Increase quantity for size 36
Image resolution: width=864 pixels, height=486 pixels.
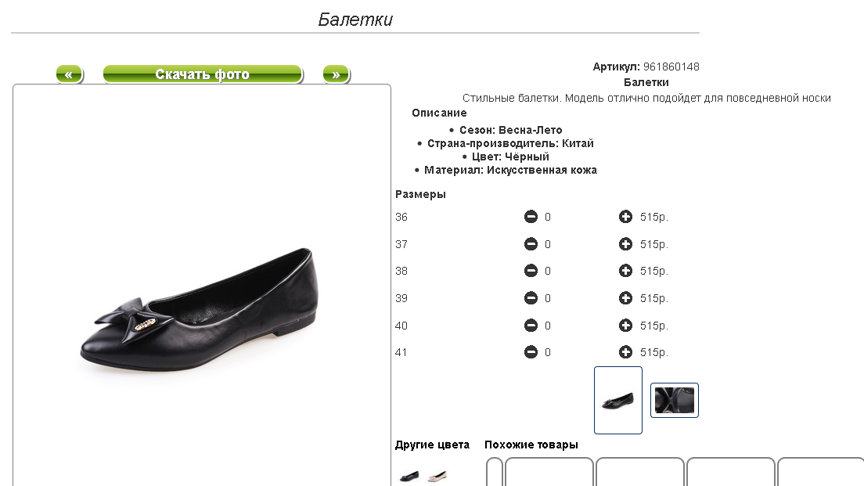coord(625,217)
